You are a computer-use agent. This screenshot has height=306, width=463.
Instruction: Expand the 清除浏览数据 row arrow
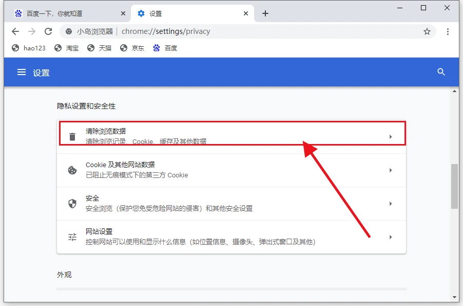tap(390, 137)
